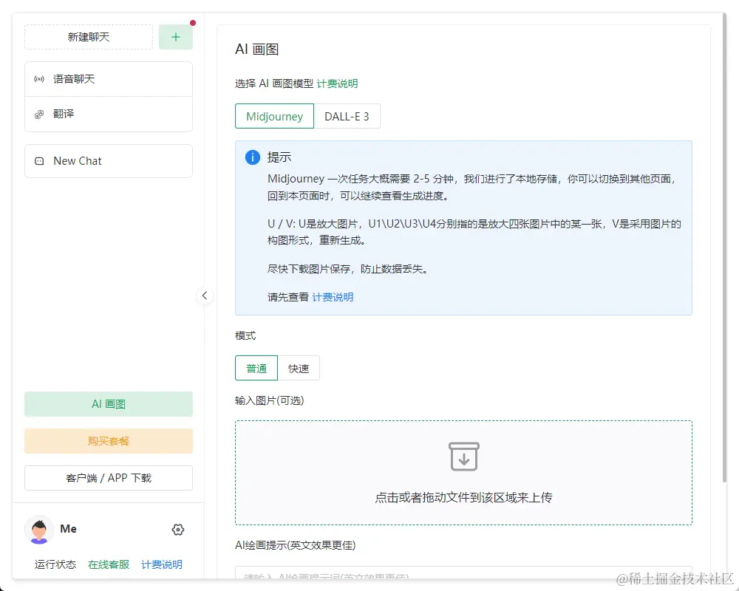This screenshot has height=591, width=739.
Task: Open the 翻译 entry
Action: [109, 114]
